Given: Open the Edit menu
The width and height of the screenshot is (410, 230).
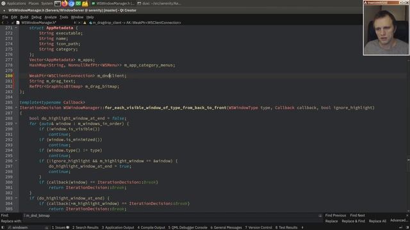Looking at the screenshot, I should pyautogui.click(x=14, y=17).
